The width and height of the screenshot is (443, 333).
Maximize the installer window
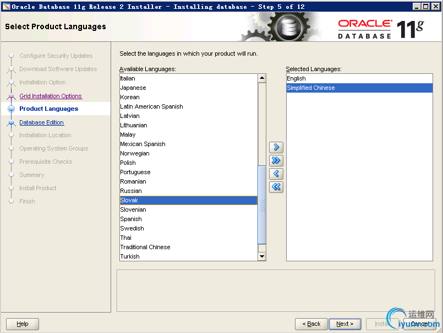click(x=426, y=7)
